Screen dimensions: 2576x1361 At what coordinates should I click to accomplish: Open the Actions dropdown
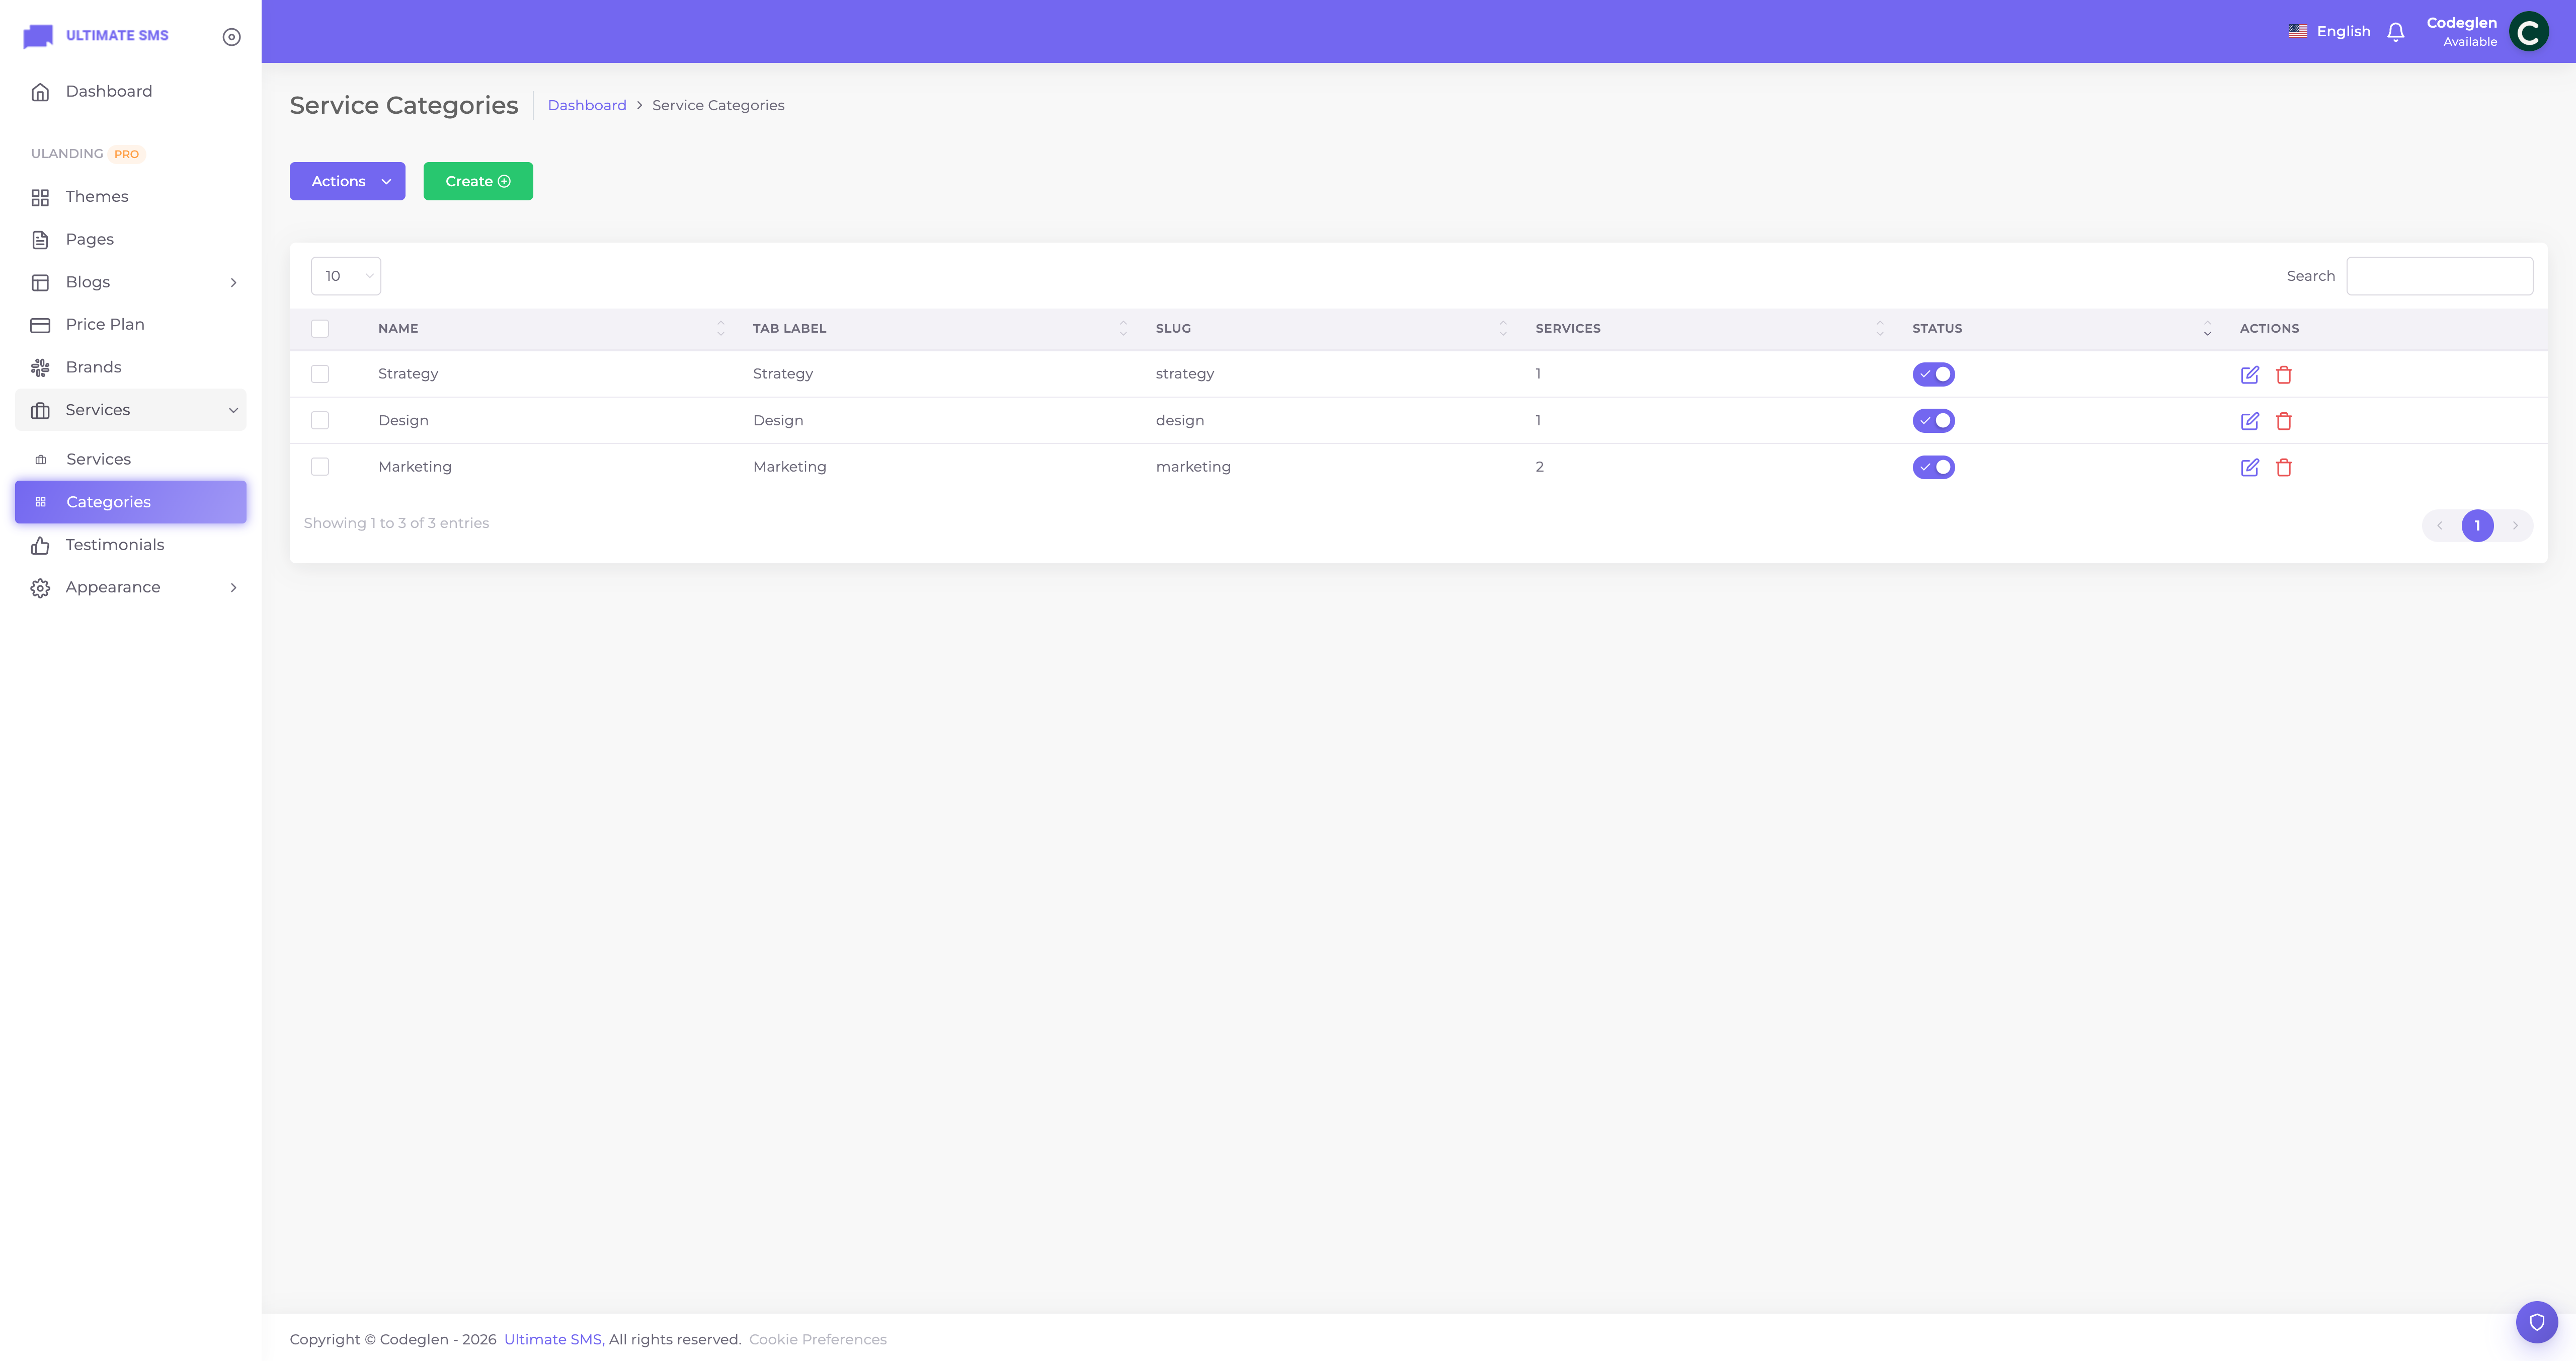pyautogui.click(x=347, y=181)
